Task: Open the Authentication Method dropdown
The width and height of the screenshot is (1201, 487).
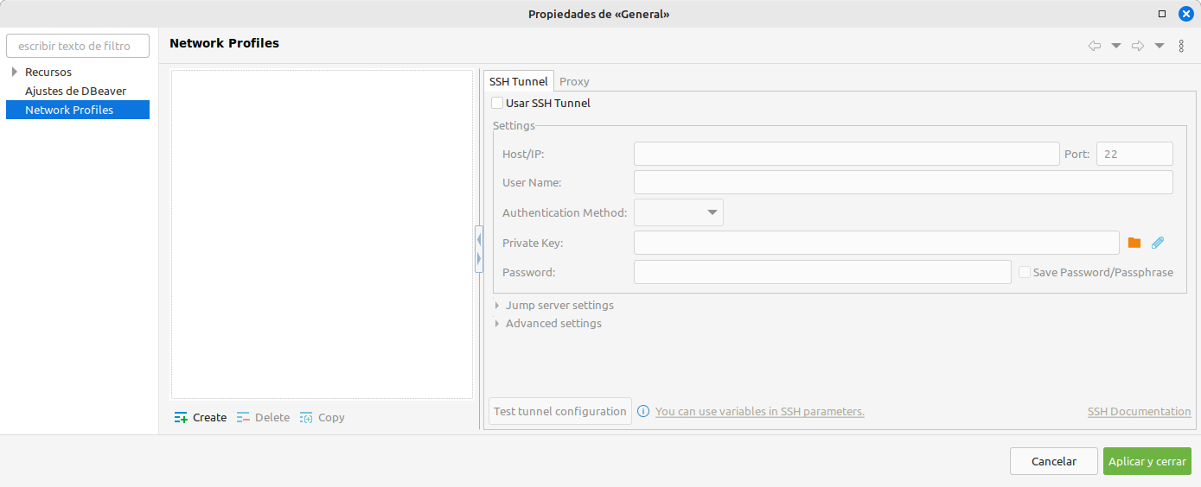Action: [679, 213]
